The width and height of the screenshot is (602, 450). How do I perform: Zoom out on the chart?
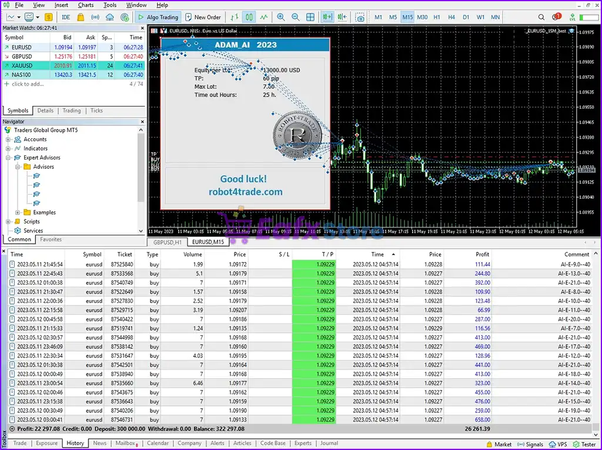point(295,17)
